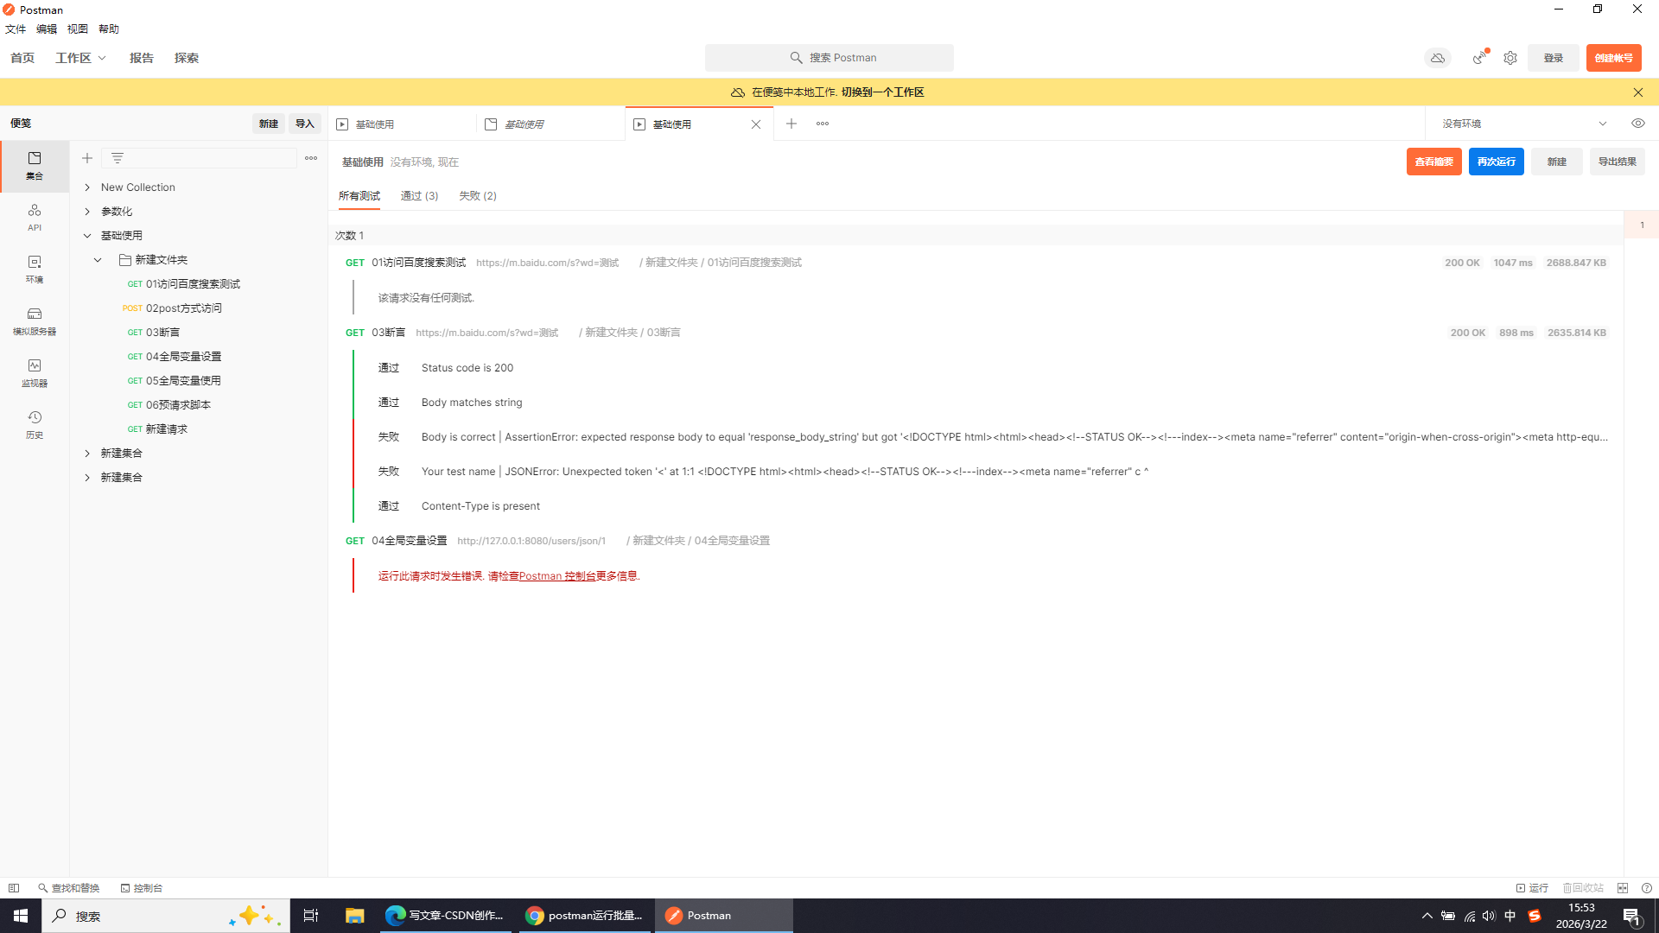Click the Postman search field
Image resolution: width=1659 pixels, height=933 pixels.
pos(829,58)
